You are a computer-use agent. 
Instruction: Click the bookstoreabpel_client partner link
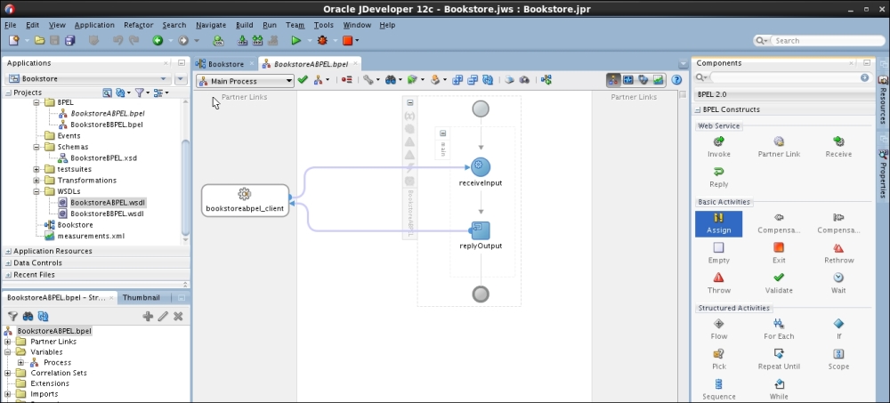tap(246, 200)
